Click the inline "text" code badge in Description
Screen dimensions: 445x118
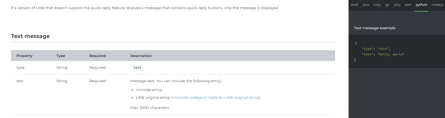click(x=137, y=68)
